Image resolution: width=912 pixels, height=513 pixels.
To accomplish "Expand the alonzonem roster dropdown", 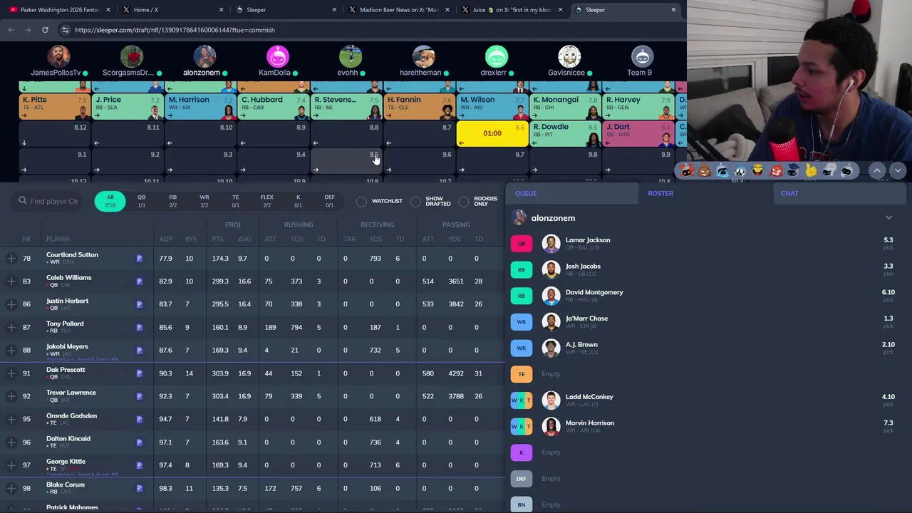I will tap(888, 218).
